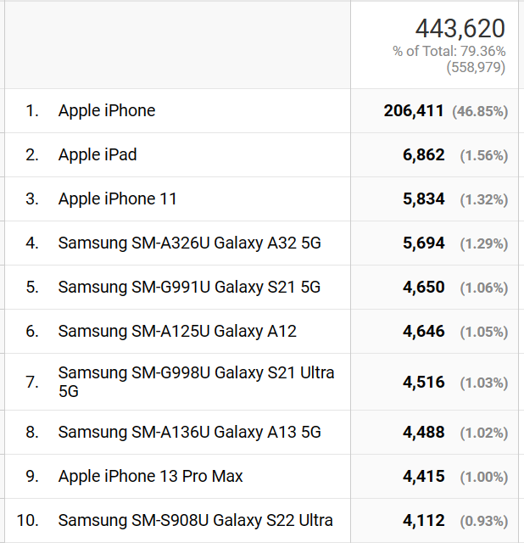Screen dimensions: 524x548
Task: Click the 206,411 users value
Action: point(414,111)
